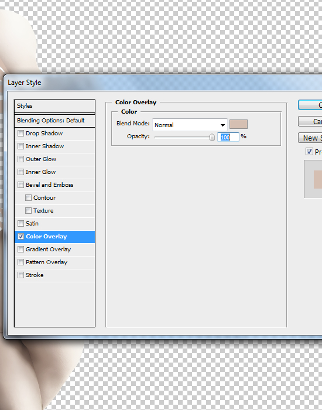Tick the Inner Glow checkbox

[x=20, y=172]
